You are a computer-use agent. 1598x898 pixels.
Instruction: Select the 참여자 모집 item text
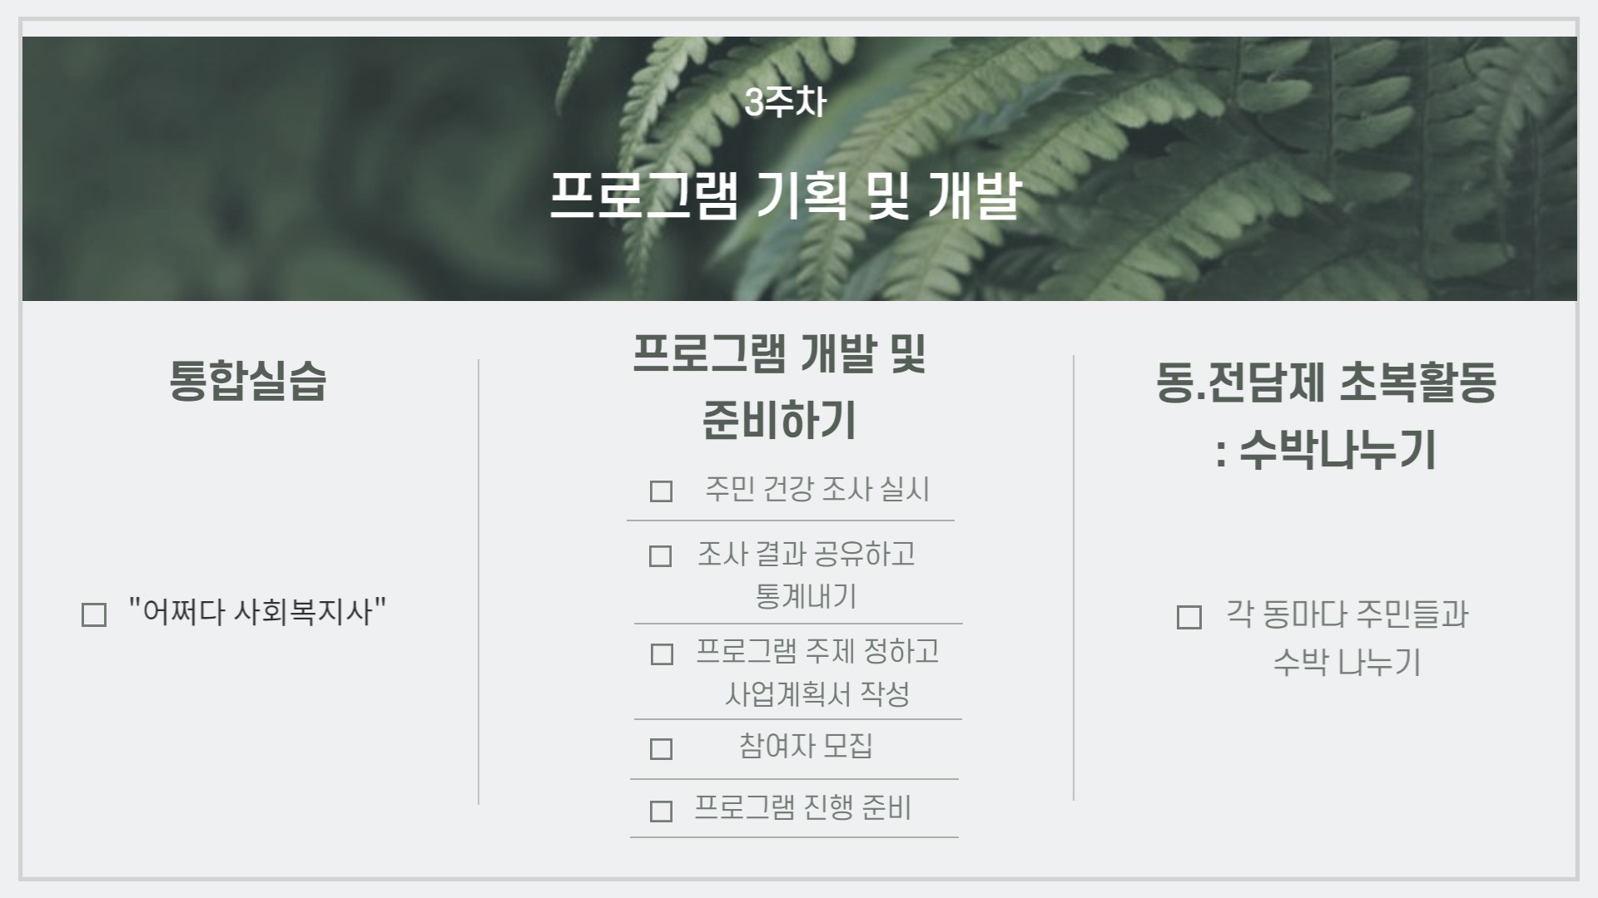tap(806, 746)
